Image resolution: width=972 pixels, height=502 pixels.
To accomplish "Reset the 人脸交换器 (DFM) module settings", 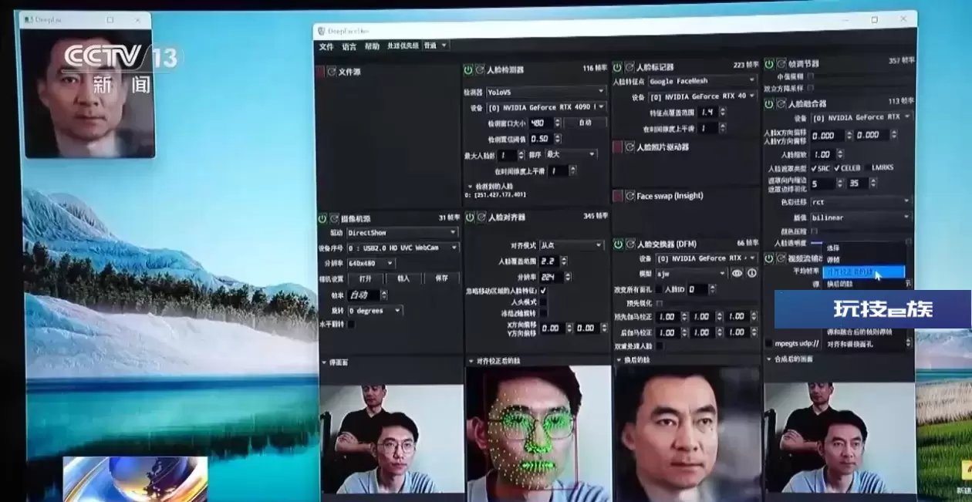I will pyautogui.click(x=629, y=244).
